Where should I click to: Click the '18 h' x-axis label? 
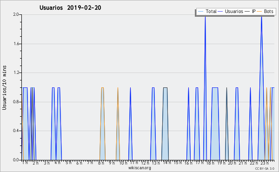tap(210, 163)
